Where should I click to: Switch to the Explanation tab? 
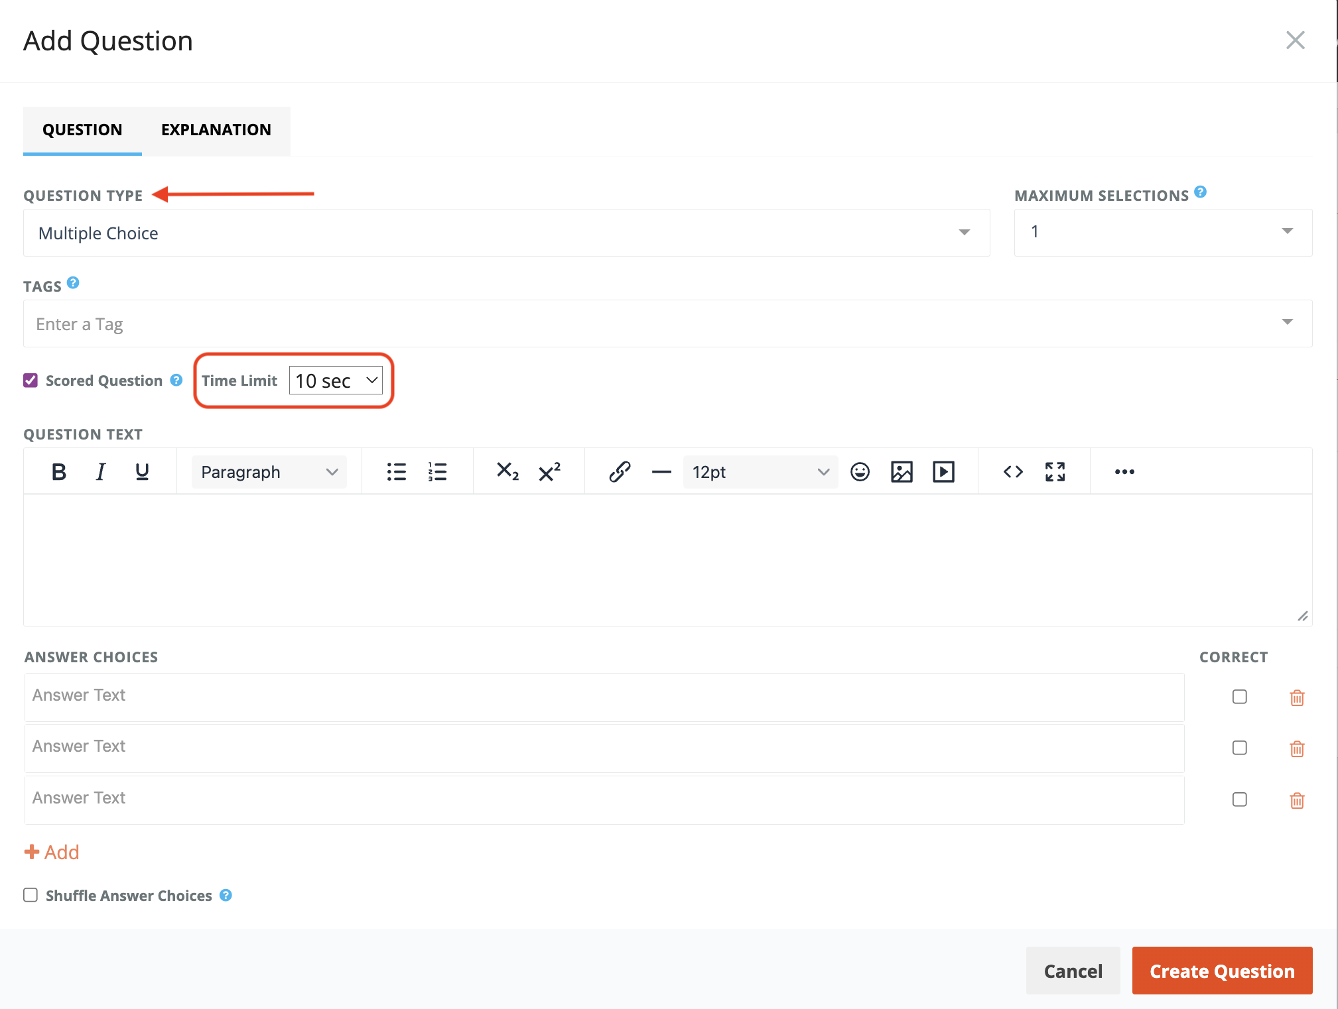point(216,130)
